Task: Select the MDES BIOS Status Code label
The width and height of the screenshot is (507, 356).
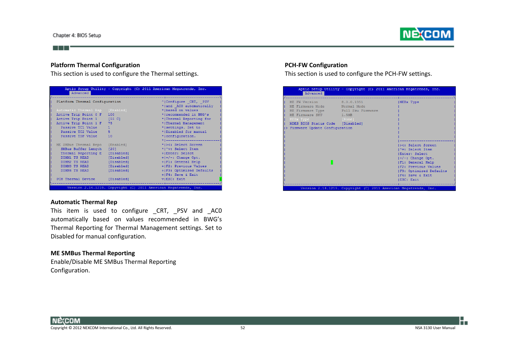Action: [312, 124]
